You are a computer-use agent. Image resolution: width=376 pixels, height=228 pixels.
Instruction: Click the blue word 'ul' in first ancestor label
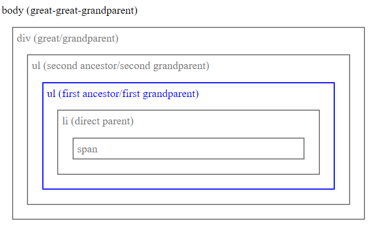[51, 94]
